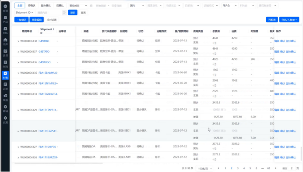
Task: Open the 计划 sidebar section
Action: [x=5, y=53]
